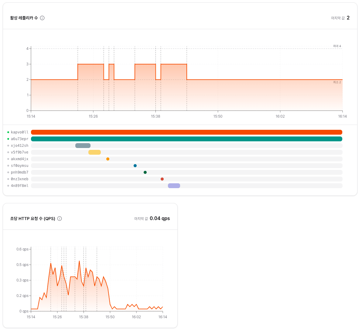The image size is (362, 331).
Task: Click the orange kapvo0ll timeline bar
Action: pyautogui.click(x=186, y=132)
